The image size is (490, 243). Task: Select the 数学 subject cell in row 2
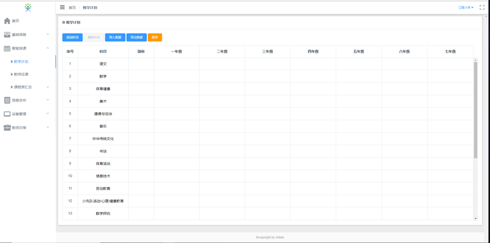coord(103,77)
